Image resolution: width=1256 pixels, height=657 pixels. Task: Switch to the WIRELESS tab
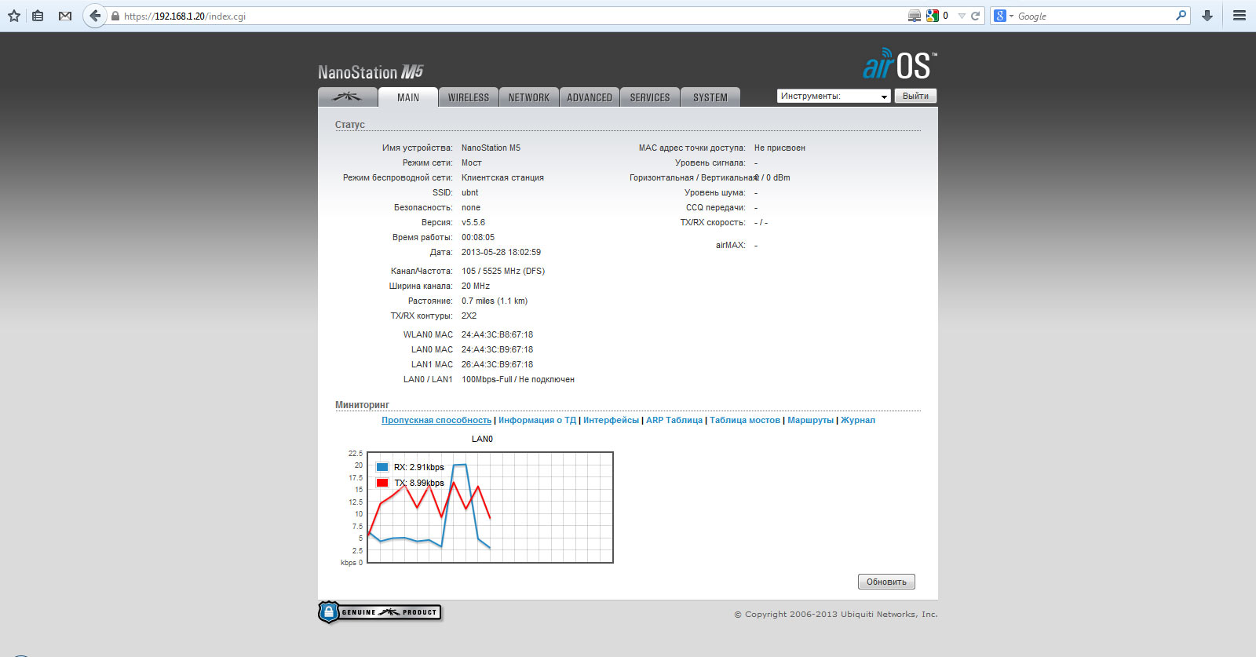[468, 97]
